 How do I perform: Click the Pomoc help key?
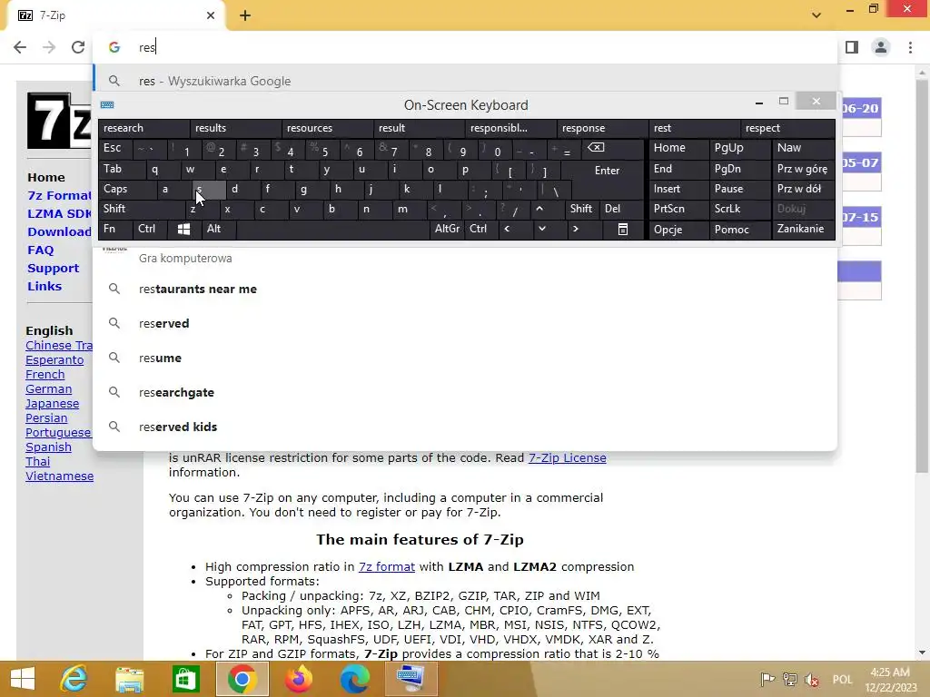(739, 230)
